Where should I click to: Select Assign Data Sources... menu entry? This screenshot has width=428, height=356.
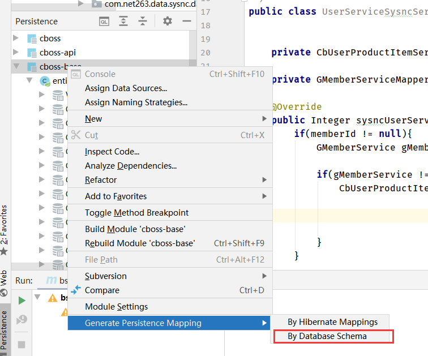tap(170, 88)
